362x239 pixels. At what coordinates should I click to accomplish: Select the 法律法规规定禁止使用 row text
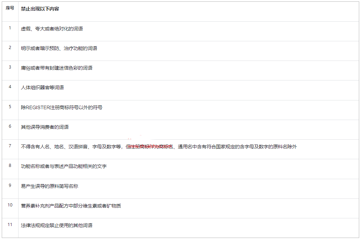(56, 225)
